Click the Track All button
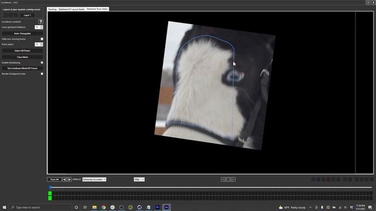This screenshot has height=211, width=376. pos(55,179)
